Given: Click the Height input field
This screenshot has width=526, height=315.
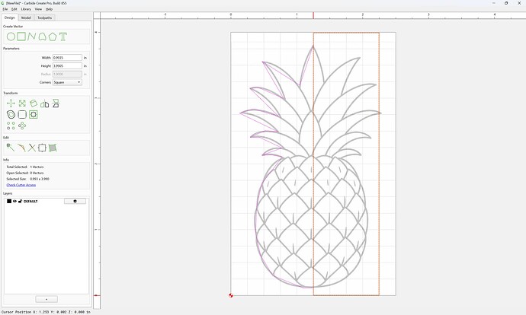Looking at the screenshot, I should tap(67, 66).
